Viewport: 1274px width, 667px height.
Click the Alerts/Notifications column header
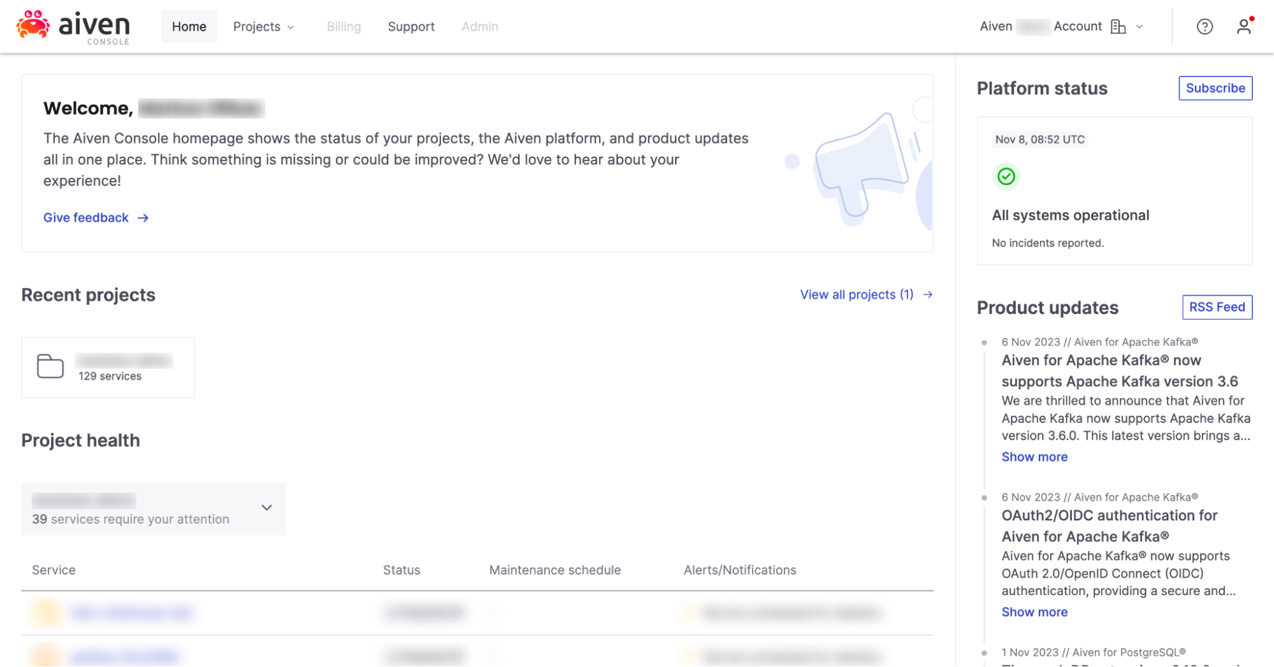coord(740,570)
